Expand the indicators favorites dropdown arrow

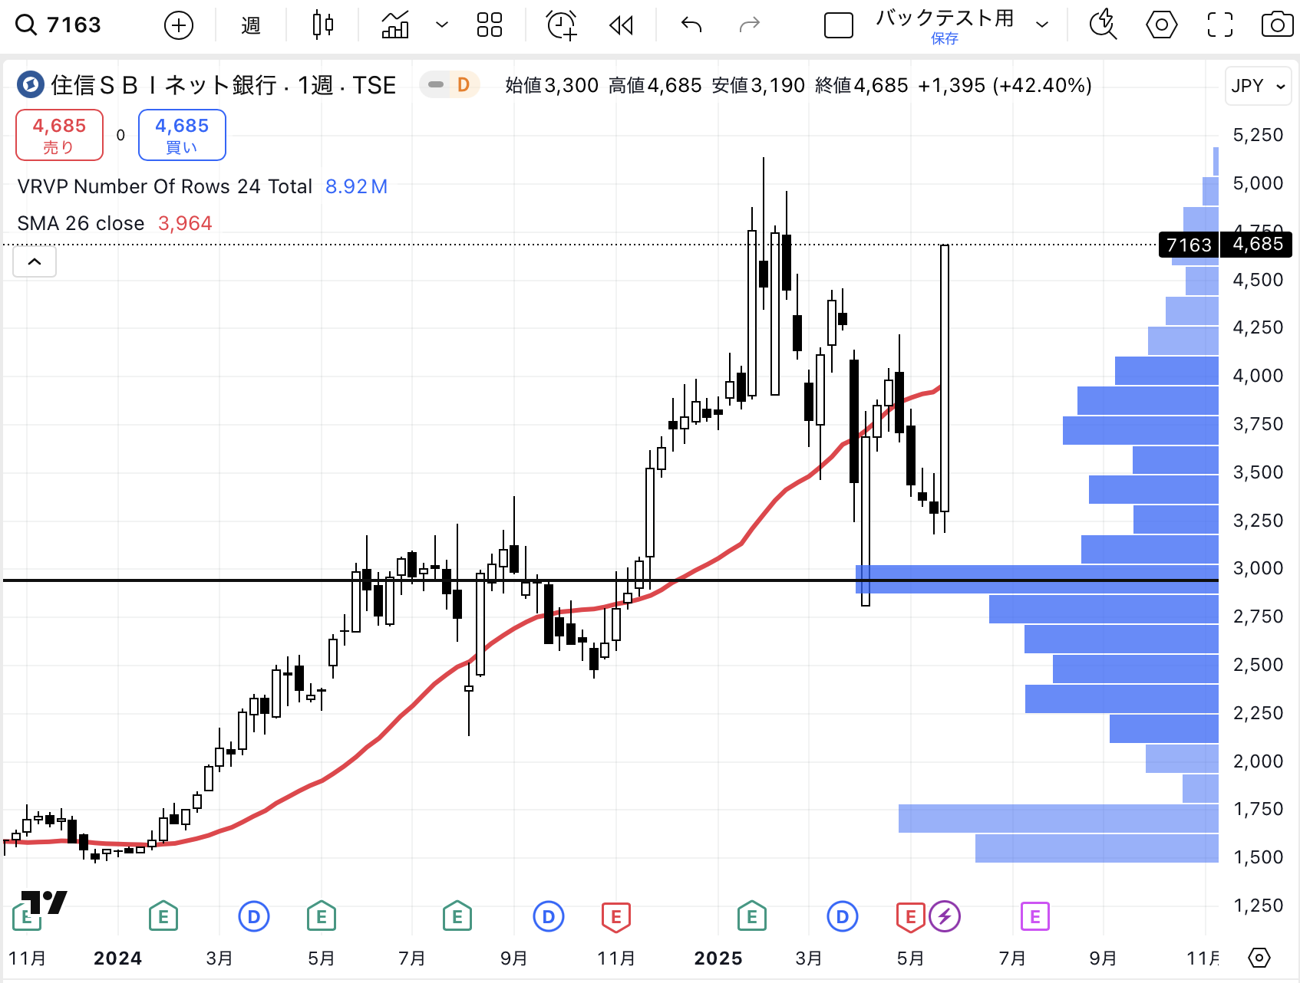click(442, 25)
